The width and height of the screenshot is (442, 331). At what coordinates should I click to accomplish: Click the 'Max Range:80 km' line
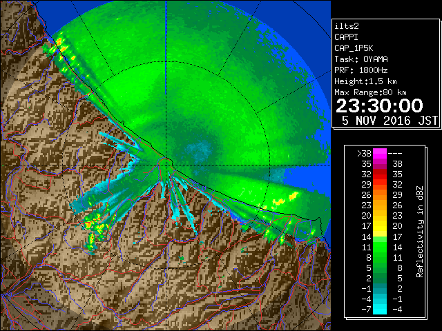pyautogui.click(x=370, y=92)
